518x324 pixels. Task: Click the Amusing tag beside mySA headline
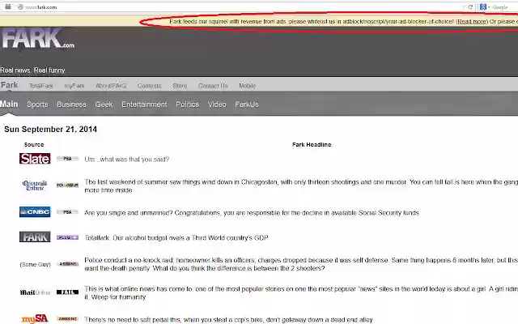point(67,318)
